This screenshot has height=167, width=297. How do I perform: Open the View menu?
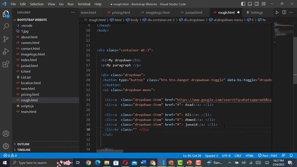pyautogui.click(x=51, y=4)
